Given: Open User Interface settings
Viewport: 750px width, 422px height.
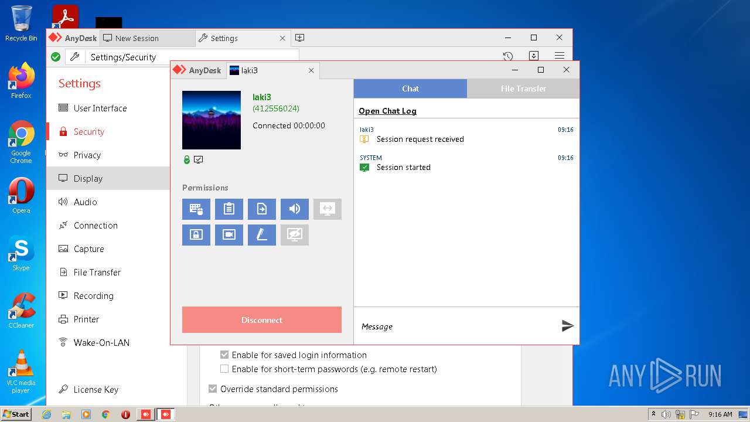Looking at the screenshot, I should pyautogui.click(x=108, y=108).
